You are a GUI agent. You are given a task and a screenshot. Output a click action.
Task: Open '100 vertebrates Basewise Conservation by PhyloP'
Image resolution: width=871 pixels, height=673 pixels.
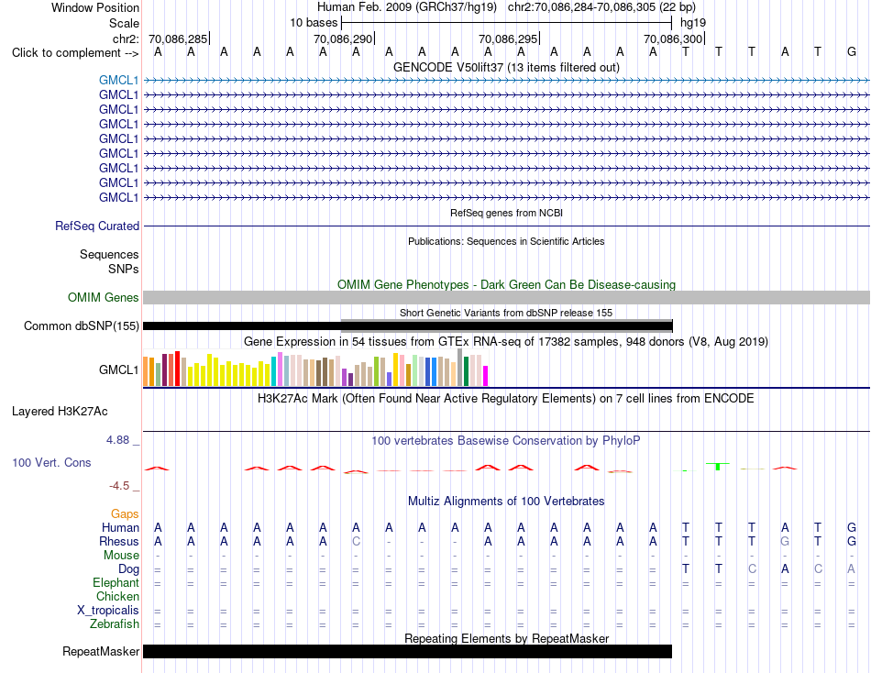tap(506, 441)
